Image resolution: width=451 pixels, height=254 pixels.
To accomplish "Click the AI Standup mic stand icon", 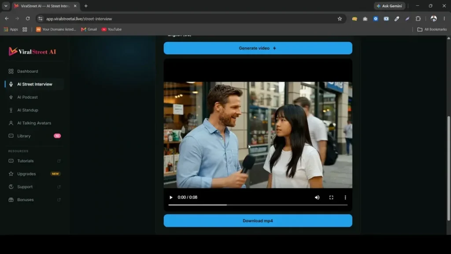I will (x=11, y=110).
